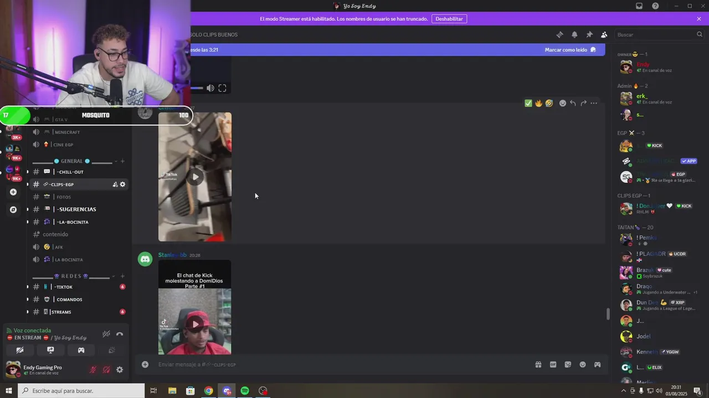Viewport: 709px width, 398px height.
Task: Forward the message with the arrow icon
Action: (x=583, y=103)
